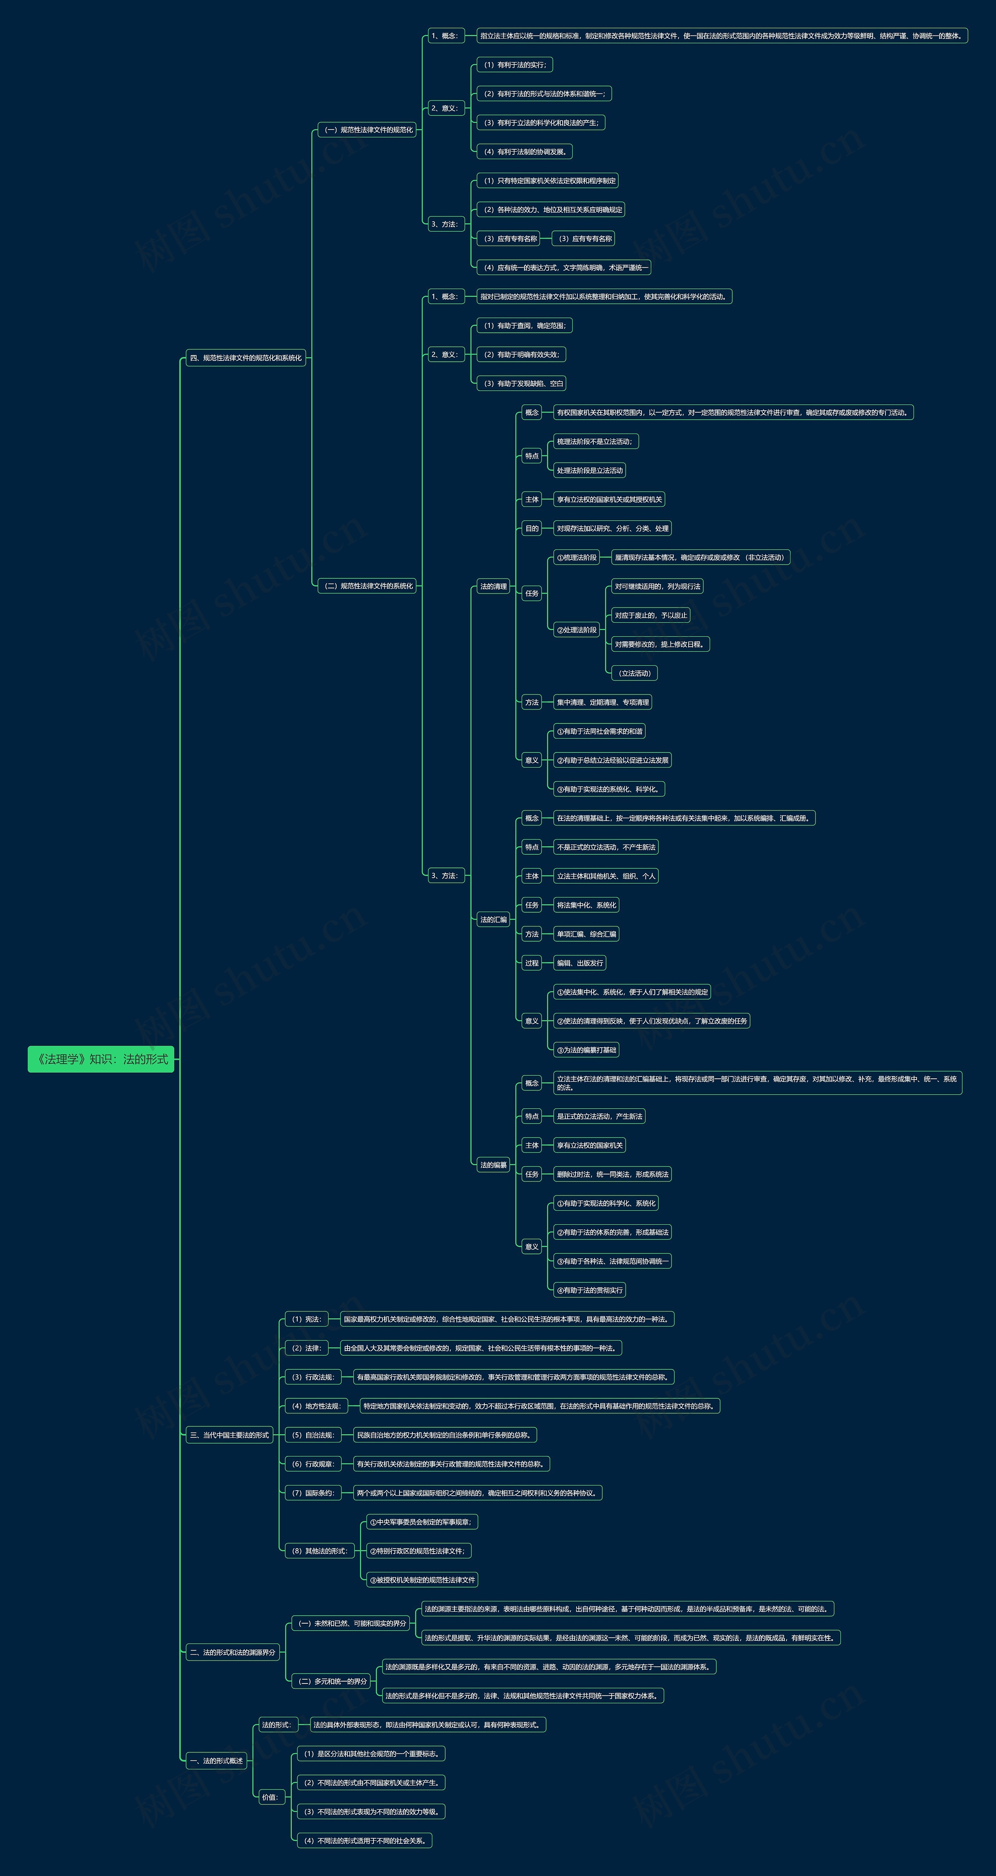Select the (立法活动) node
Image resolution: width=996 pixels, height=1876 pixels.
634,673
